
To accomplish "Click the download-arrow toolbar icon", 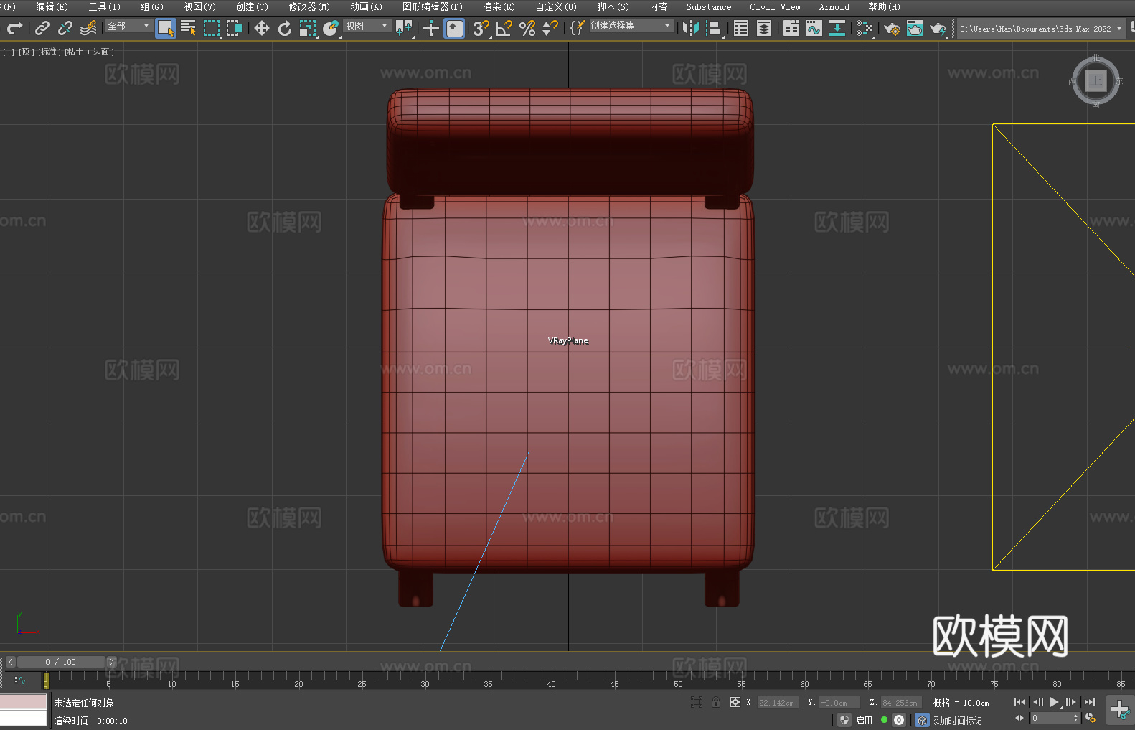I will [837, 28].
